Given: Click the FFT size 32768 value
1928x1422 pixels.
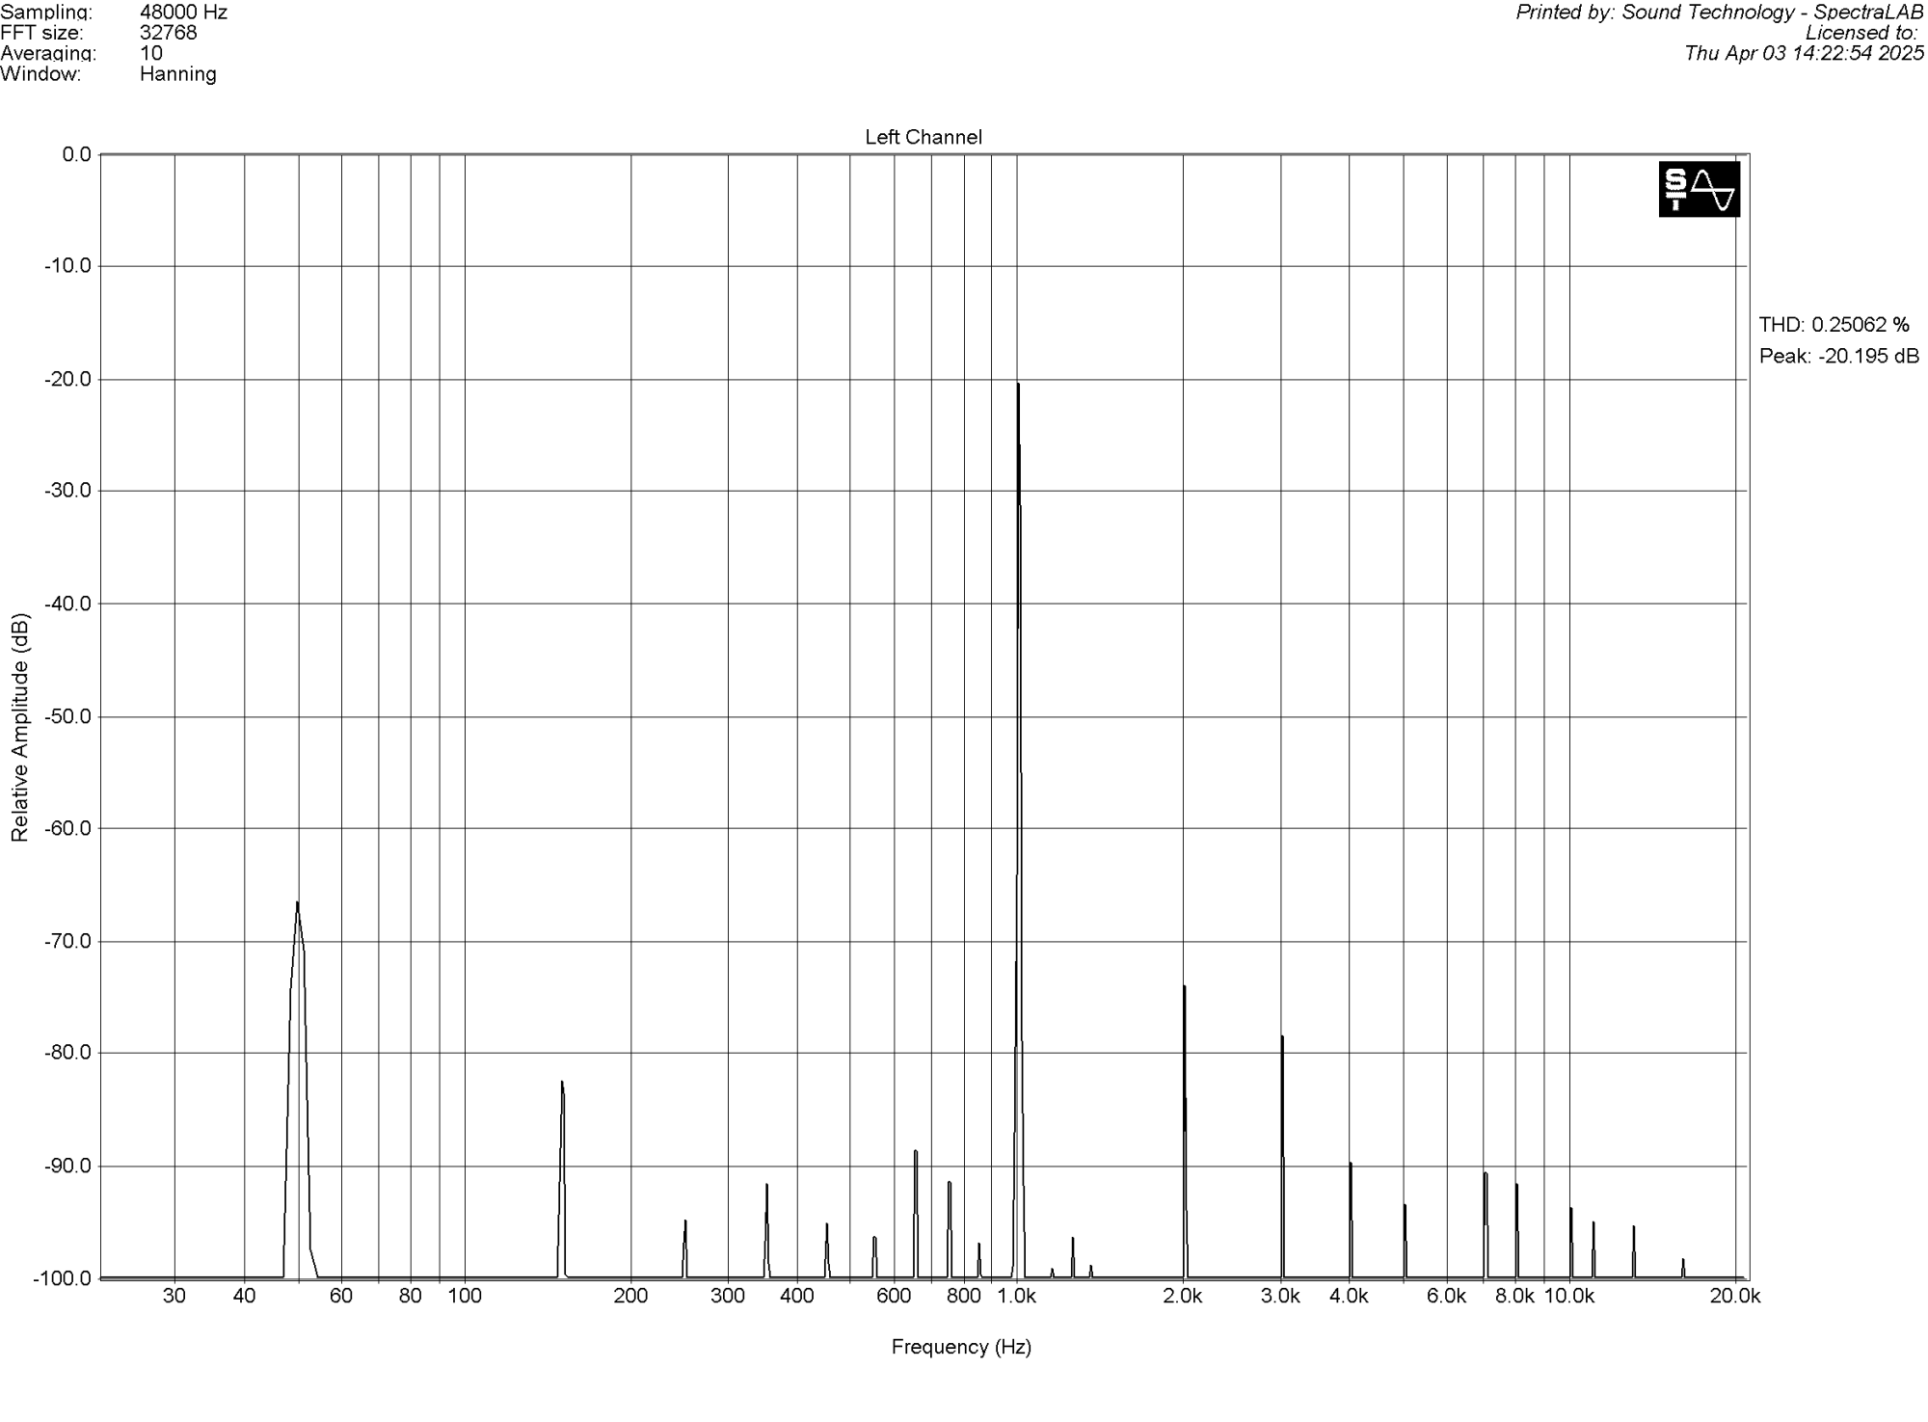Looking at the screenshot, I should coord(168,33).
